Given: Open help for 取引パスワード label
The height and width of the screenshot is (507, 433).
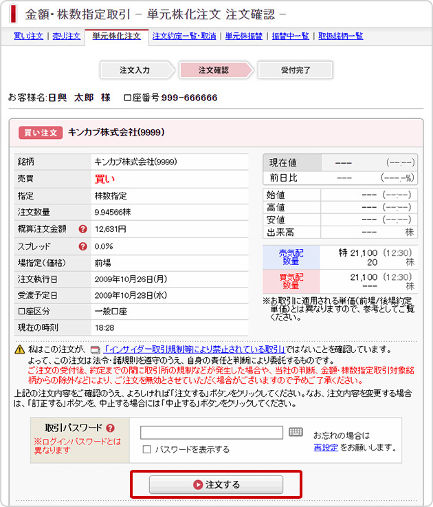Looking at the screenshot, I should tap(110, 428).
